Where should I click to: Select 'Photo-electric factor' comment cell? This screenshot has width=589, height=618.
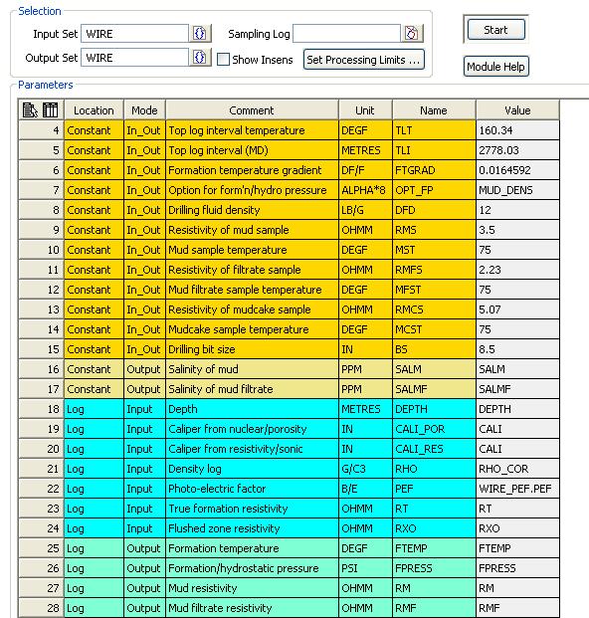coord(252,489)
